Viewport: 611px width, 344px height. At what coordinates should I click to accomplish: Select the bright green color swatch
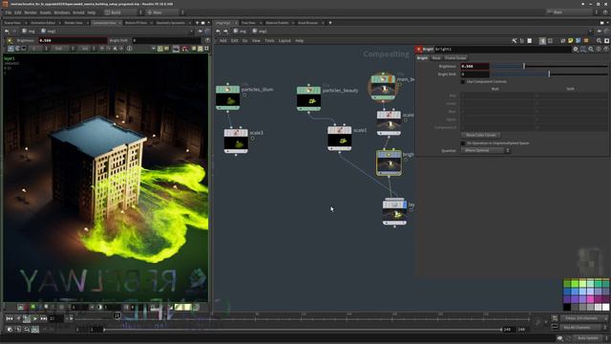575,284
